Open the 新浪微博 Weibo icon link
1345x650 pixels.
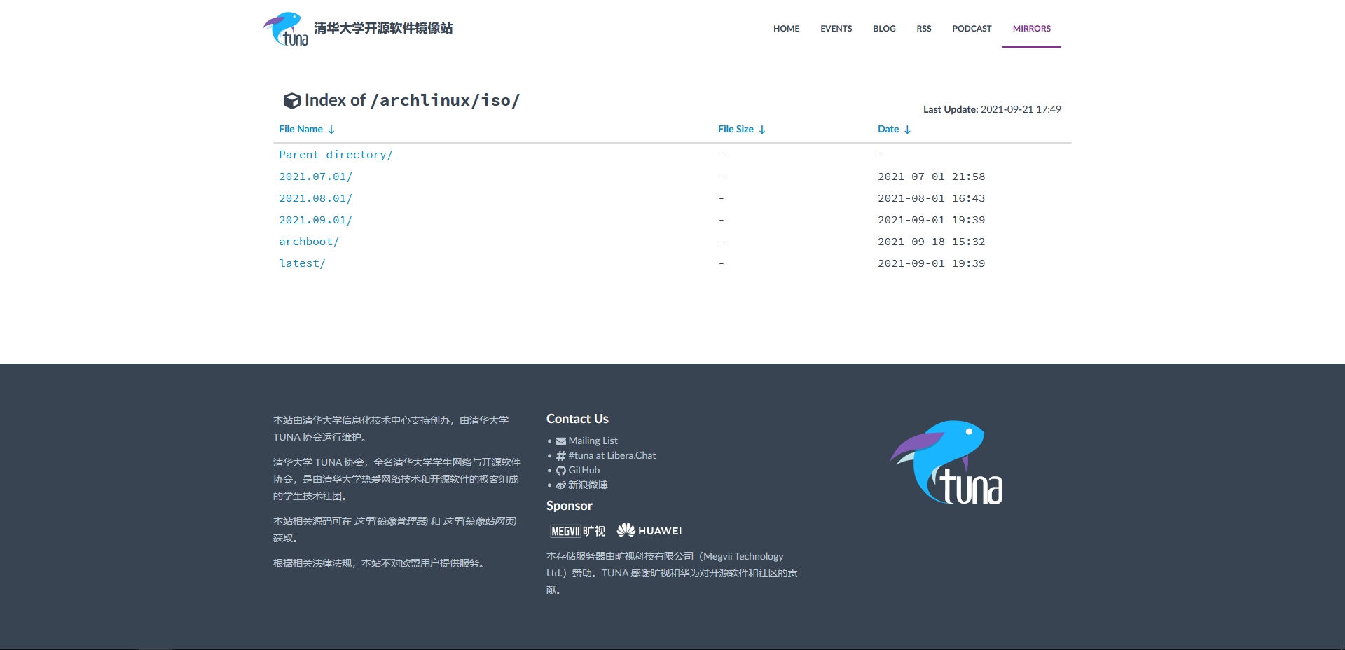560,485
